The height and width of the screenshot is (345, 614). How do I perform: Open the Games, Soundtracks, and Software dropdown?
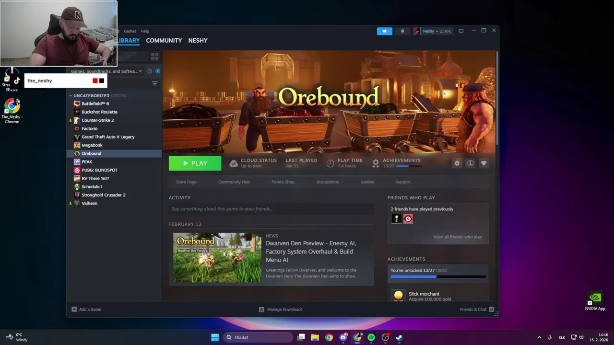coord(106,71)
